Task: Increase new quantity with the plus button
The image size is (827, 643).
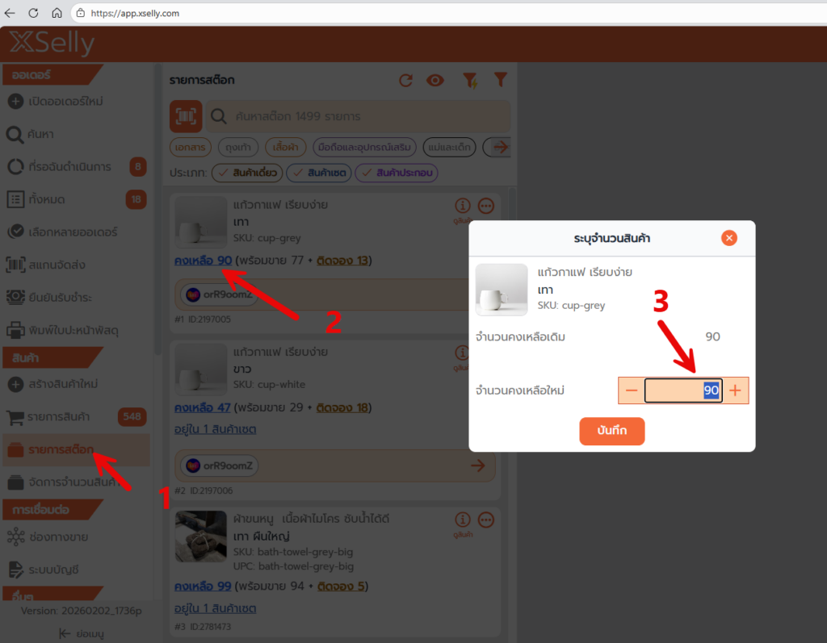Action: 735,390
